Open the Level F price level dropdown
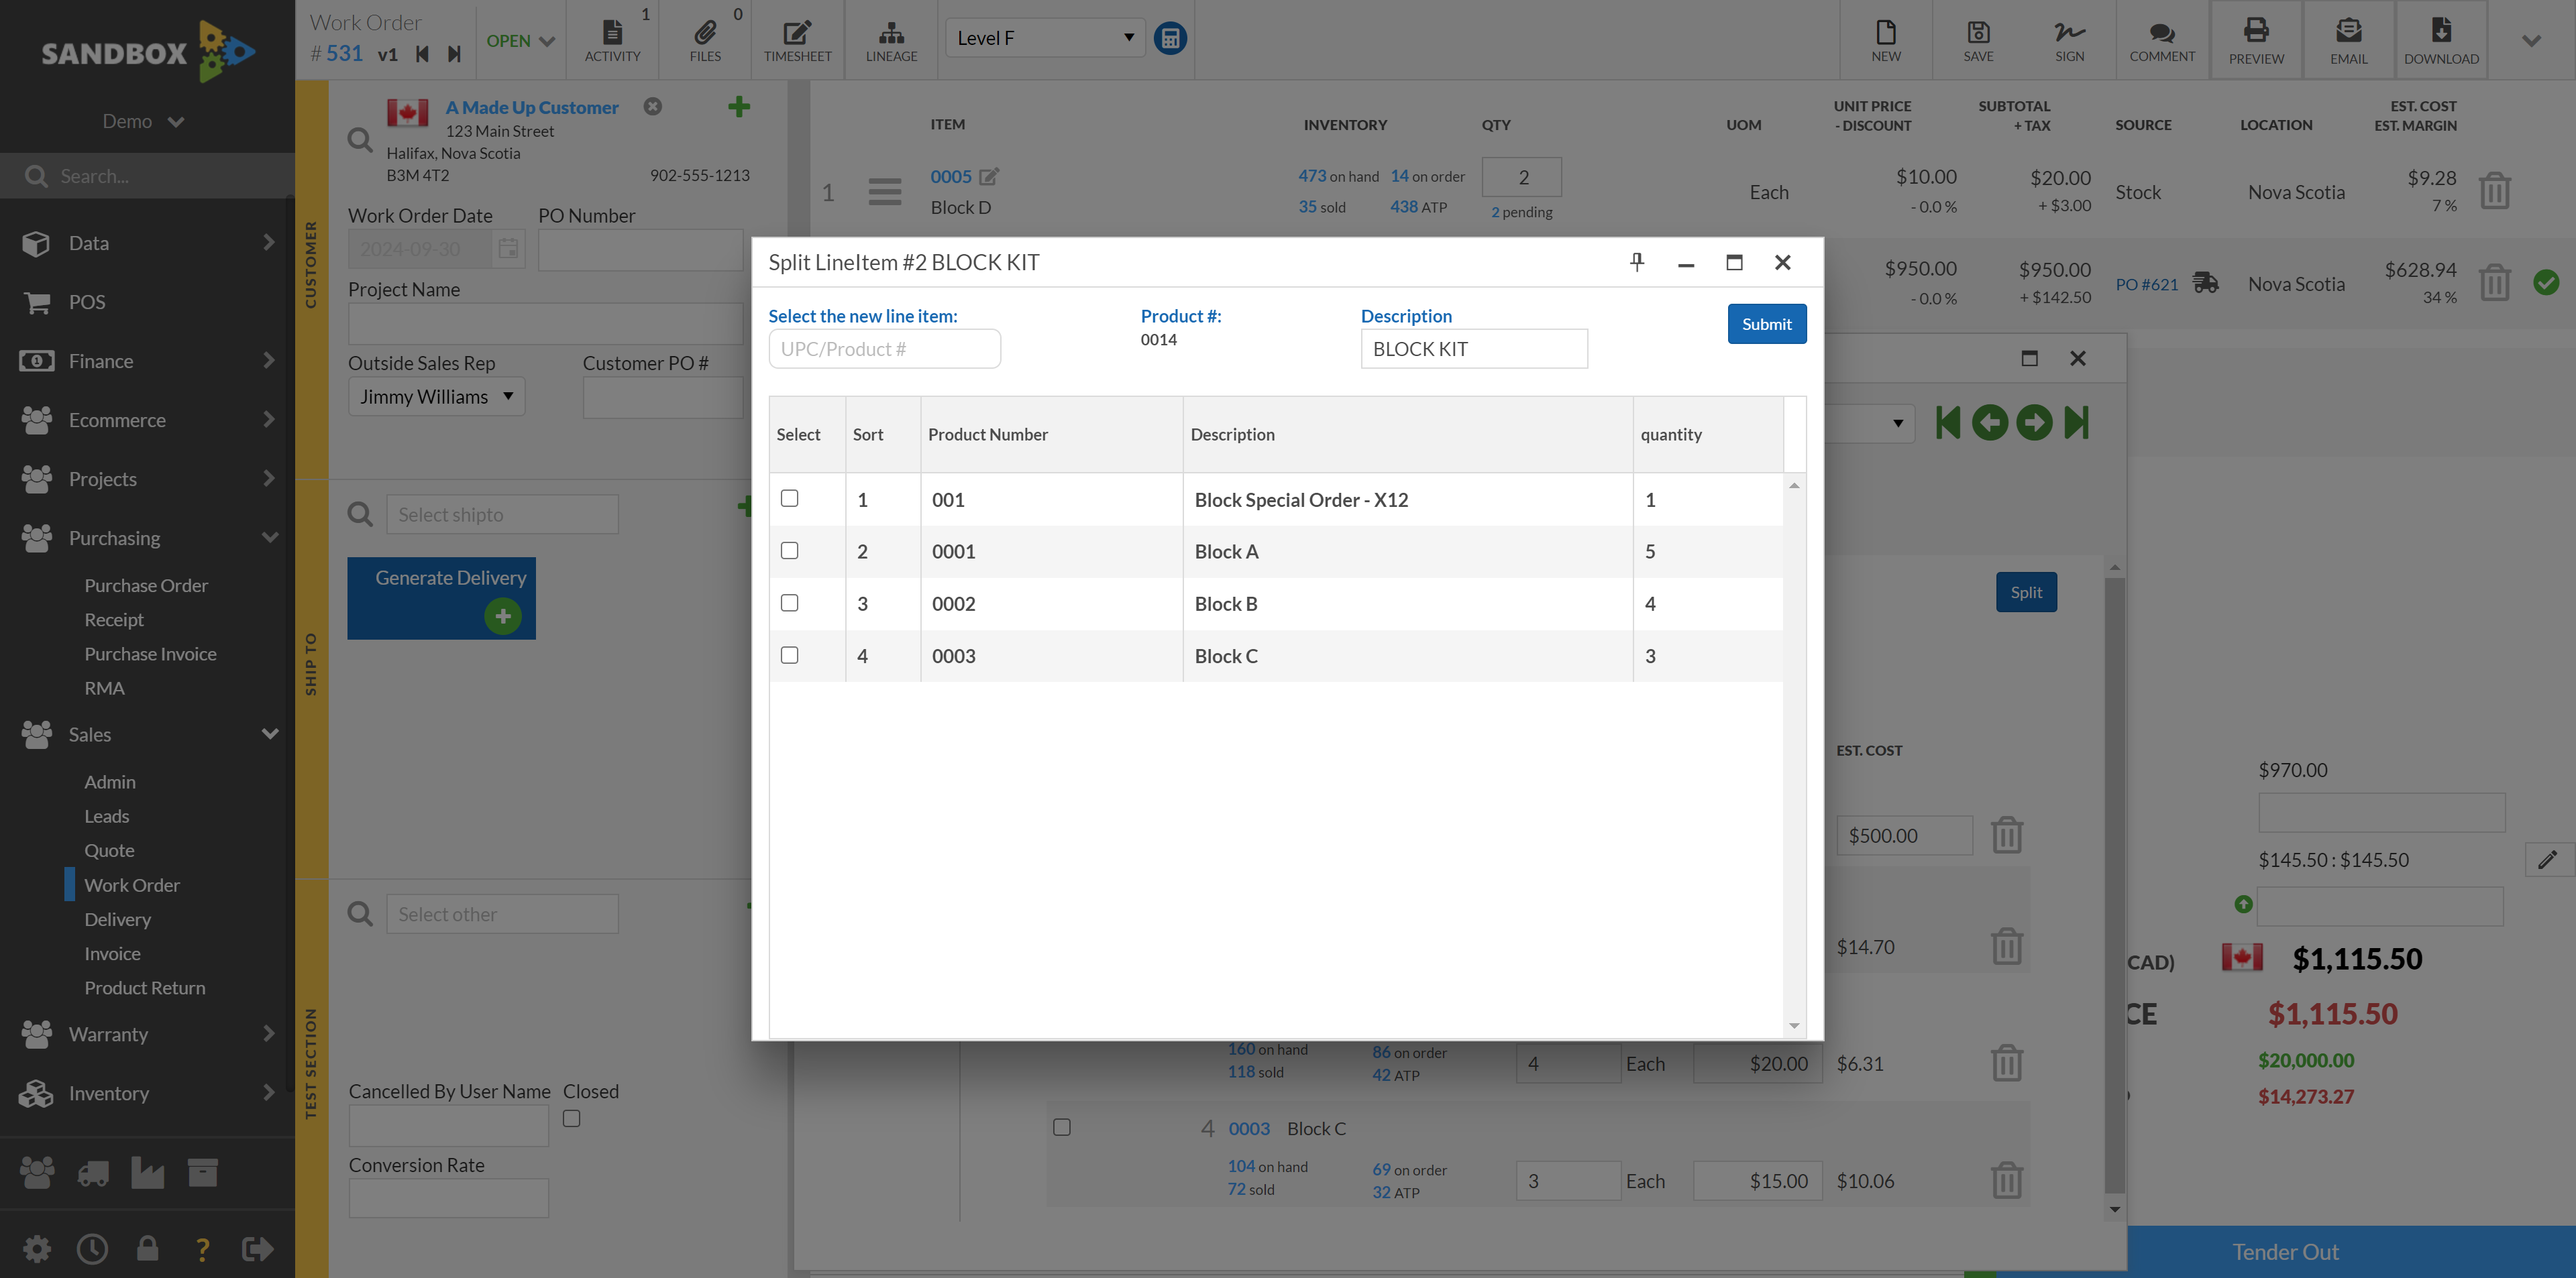This screenshot has width=2576, height=1278. coord(1044,38)
